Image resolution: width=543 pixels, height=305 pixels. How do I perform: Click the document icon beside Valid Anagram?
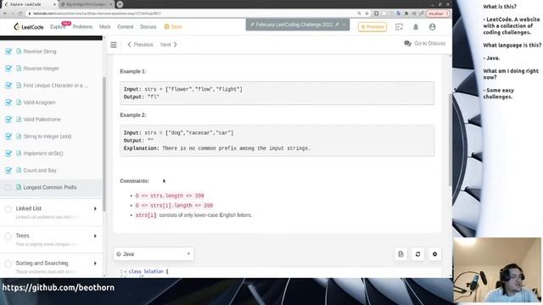19,103
